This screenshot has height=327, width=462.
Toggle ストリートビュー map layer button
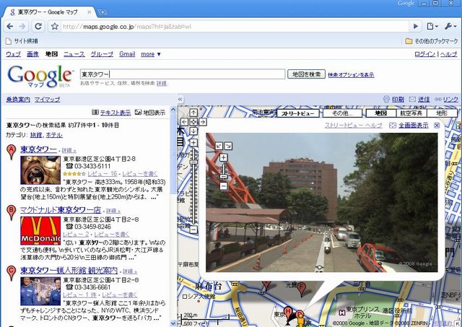click(x=298, y=113)
